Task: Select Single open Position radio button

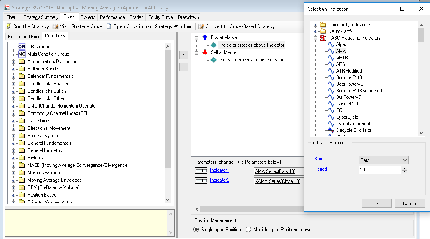Action: (x=196, y=230)
